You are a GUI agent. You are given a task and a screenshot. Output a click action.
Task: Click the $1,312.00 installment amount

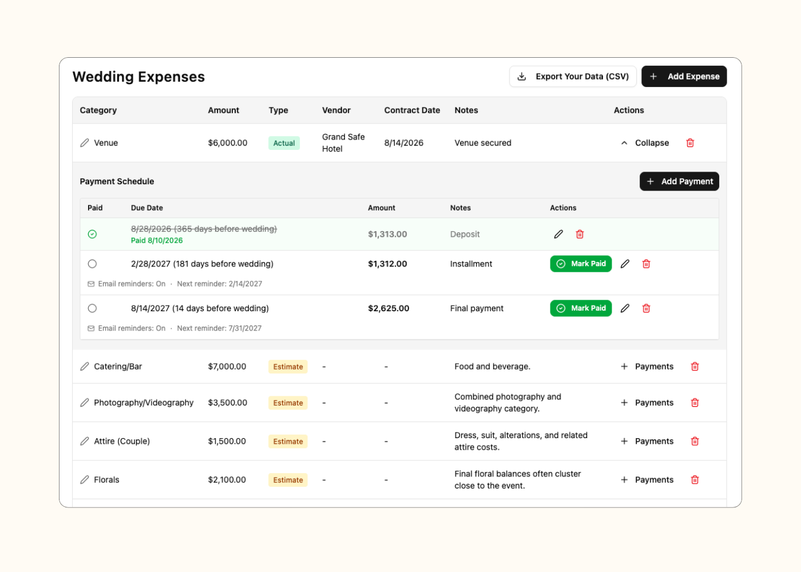coord(387,264)
